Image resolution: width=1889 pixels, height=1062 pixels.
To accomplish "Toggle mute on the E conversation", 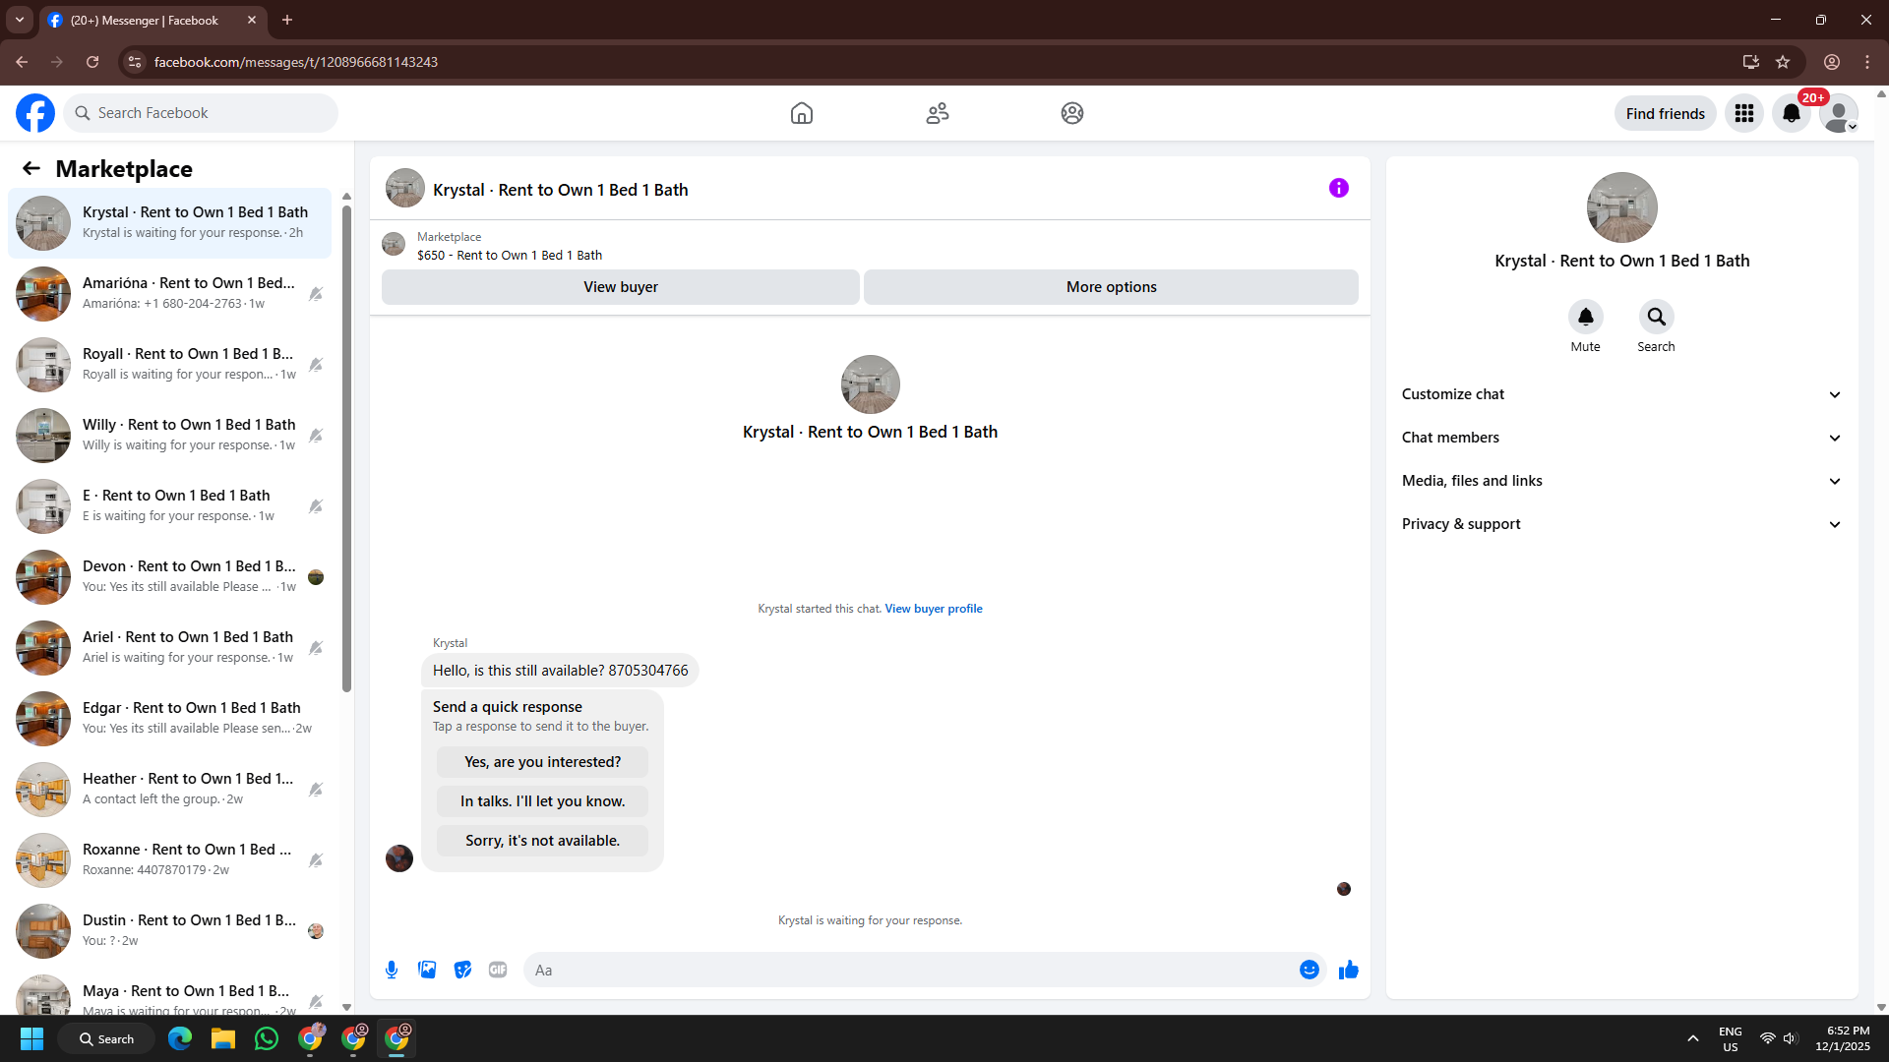I will [x=316, y=506].
